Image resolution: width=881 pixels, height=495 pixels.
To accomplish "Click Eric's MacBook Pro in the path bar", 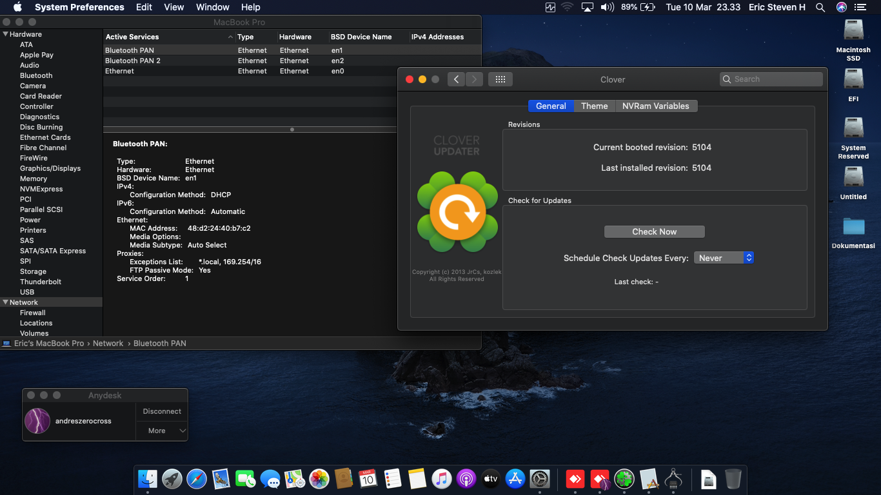I will [x=49, y=344].
